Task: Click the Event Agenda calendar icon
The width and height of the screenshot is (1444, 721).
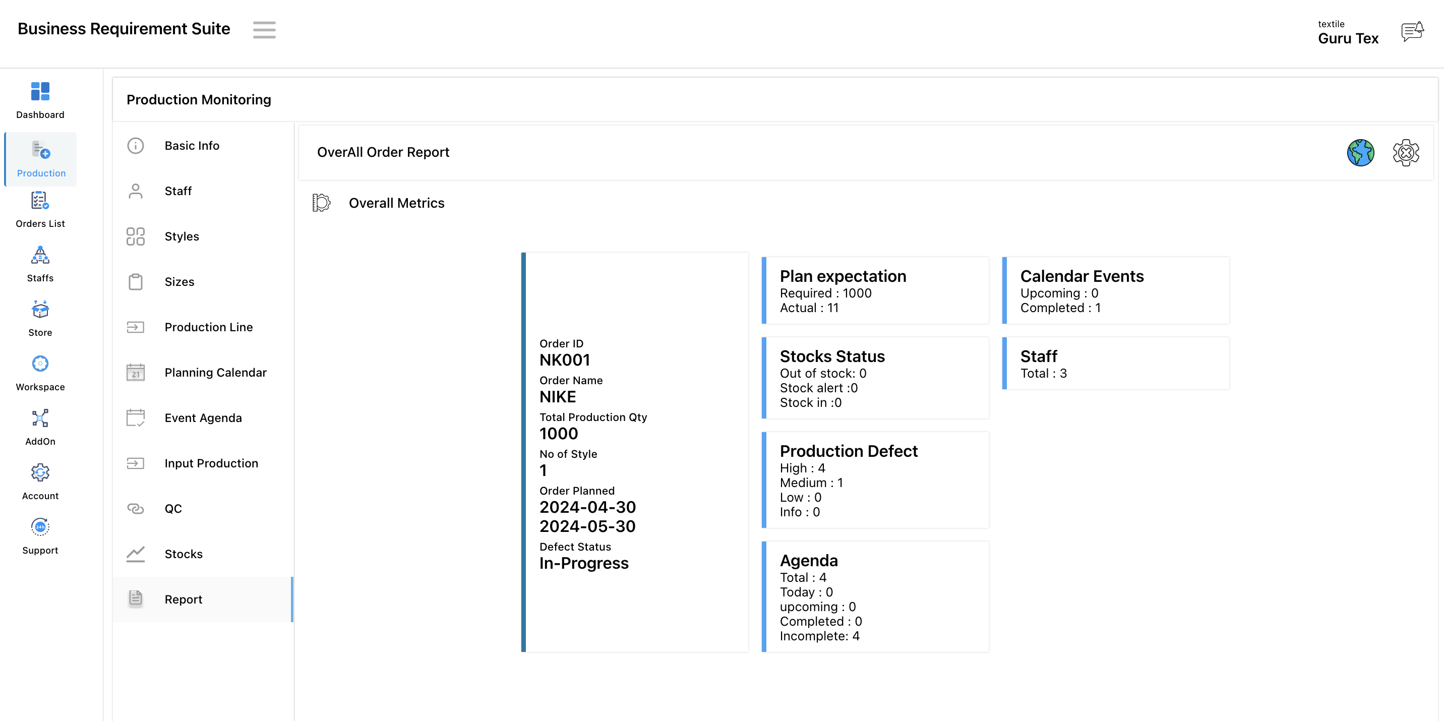Action: (136, 418)
